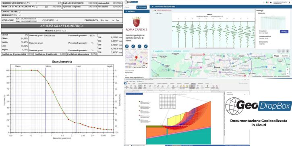292x146 pixels.
Task: Click the slip-center grid above the slope
Action: [x=168, y=101]
